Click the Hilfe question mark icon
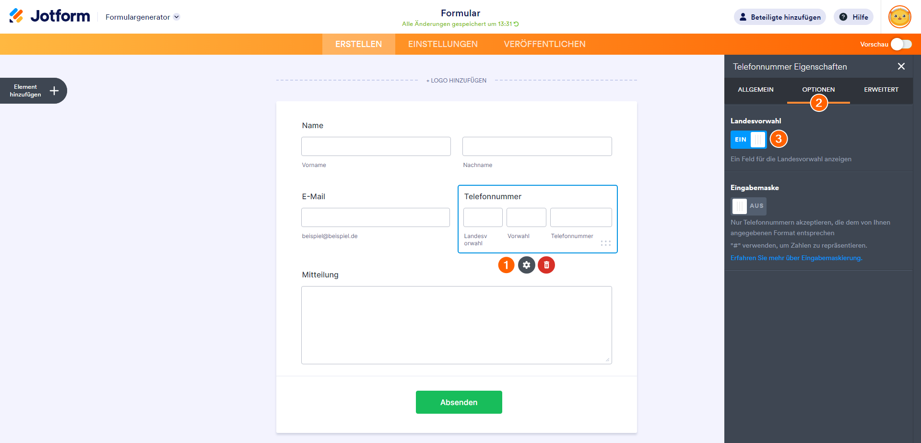The image size is (921, 443). pos(843,17)
